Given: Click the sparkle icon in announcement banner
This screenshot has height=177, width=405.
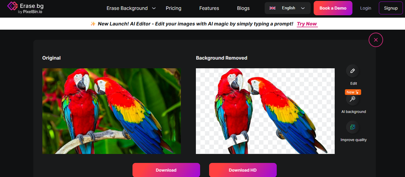Looking at the screenshot, I should tap(93, 24).
